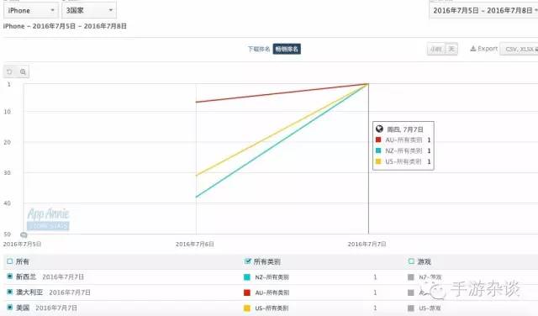Screen dimensions: 538x316
Task: Click the magnifier zoom icon above chart
Action: coord(23,71)
